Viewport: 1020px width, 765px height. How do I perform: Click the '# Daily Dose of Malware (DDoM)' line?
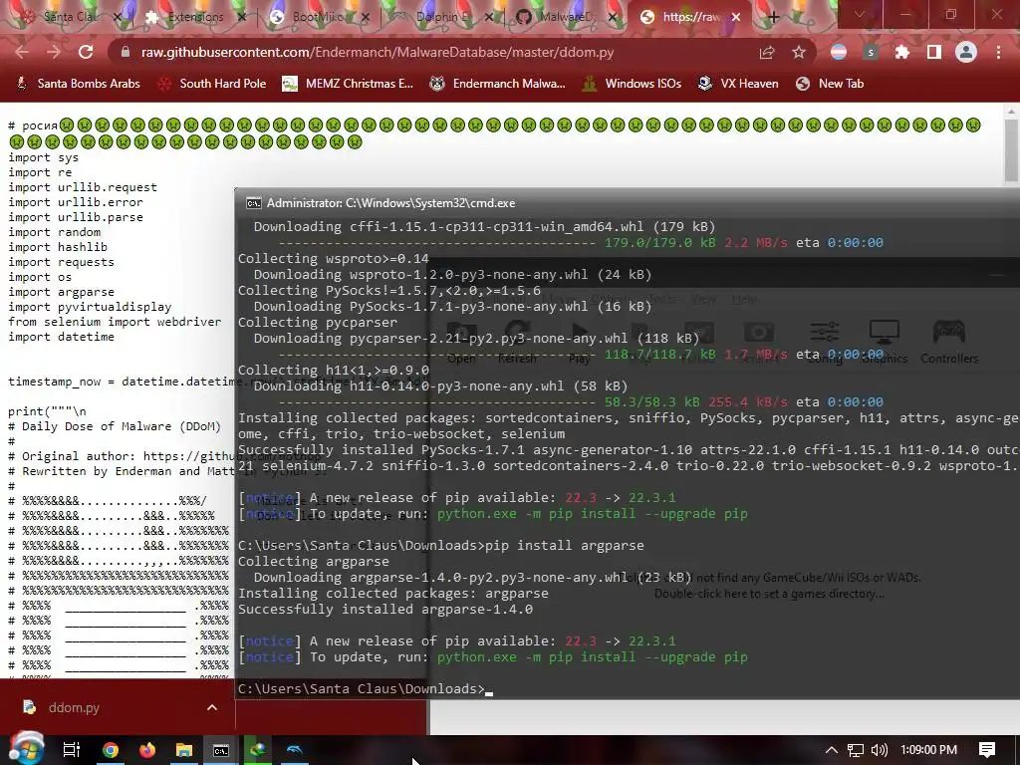point(114,426)
